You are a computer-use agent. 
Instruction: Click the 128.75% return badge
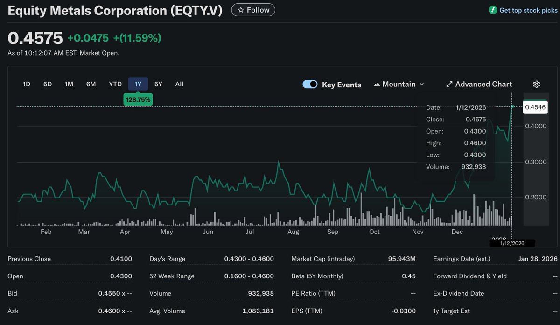[x=138, y=99]
